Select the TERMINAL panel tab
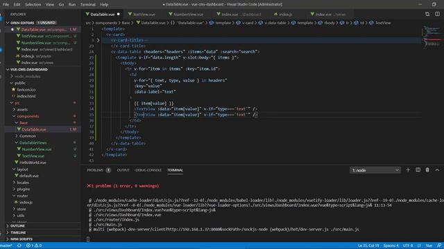This screenshot has height=249, width=444. (175, 170)
